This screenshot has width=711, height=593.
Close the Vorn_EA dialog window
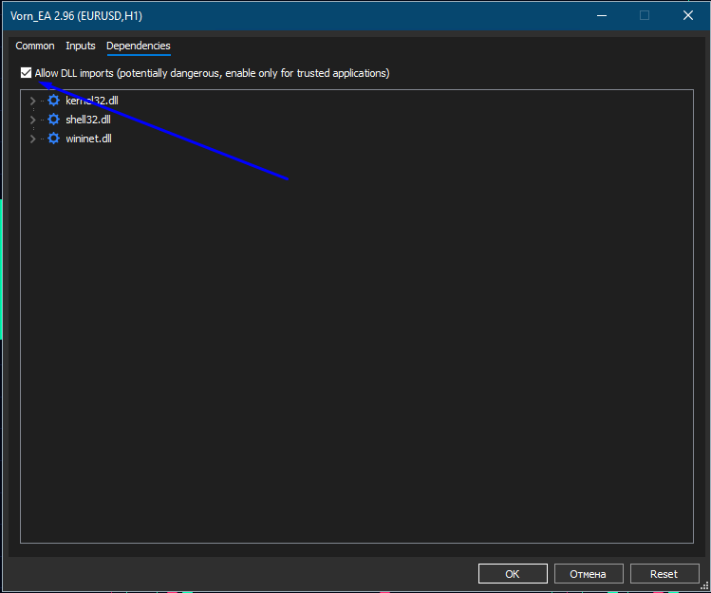tap(688, 15)
